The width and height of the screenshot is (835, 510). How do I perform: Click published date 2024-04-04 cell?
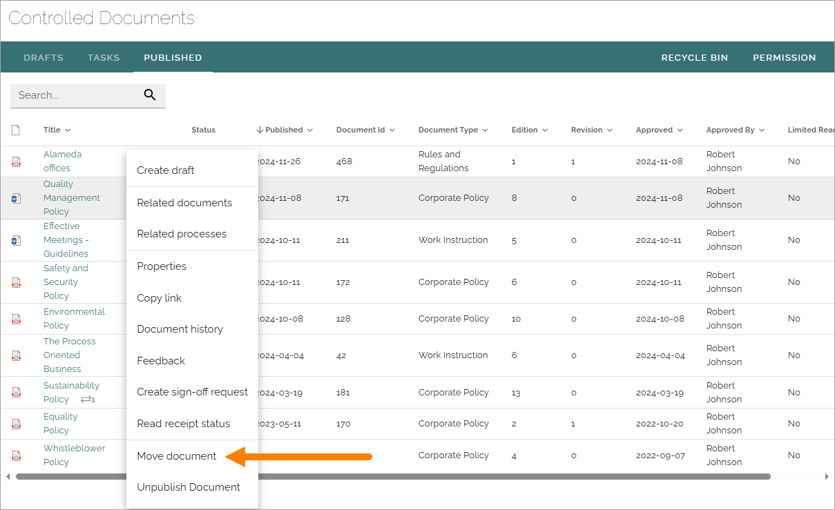point(280,355)
